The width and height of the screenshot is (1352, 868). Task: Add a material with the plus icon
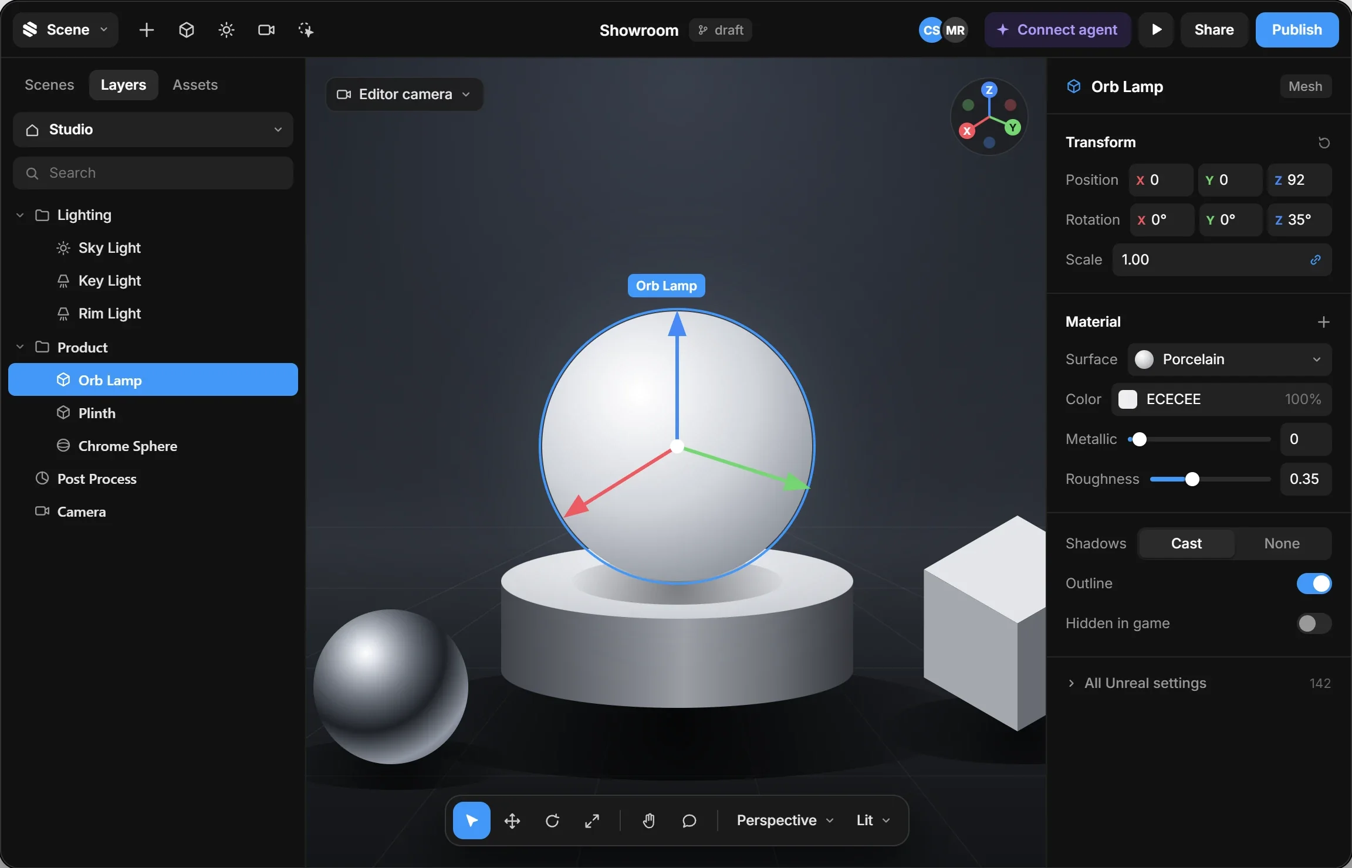pyautogui.click(x=1324, y=322)
